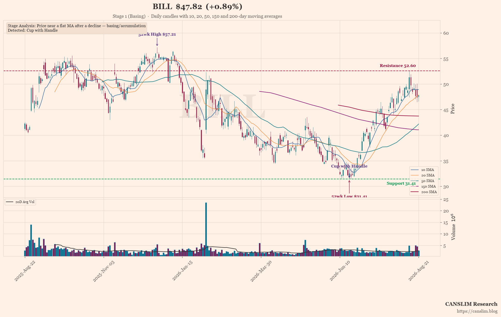The height and width of the screenshot is (317, 501).
Task: Click the "2026-Aug-21" date tick
Action: click(419, 271)
